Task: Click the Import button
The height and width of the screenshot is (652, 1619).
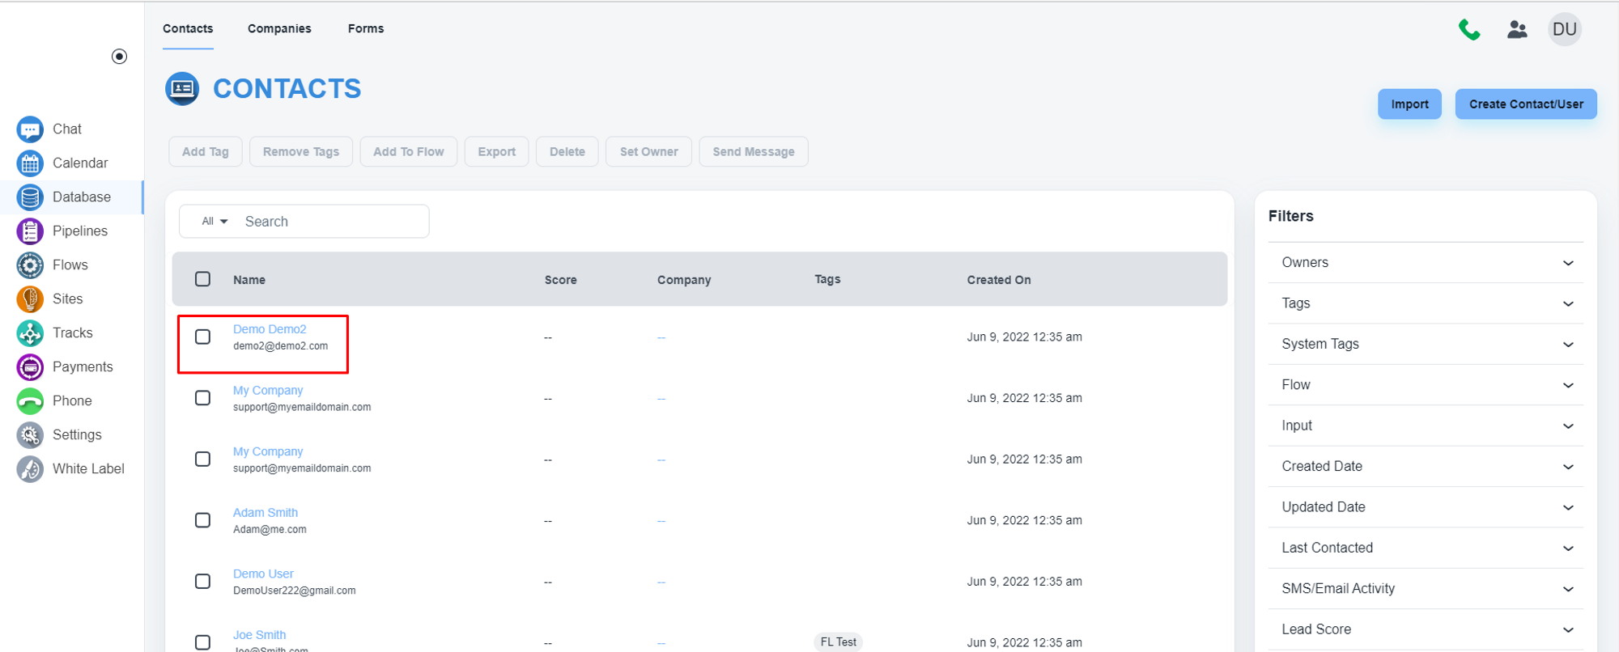Action: pyautogui.click(x=1409, y=104)
